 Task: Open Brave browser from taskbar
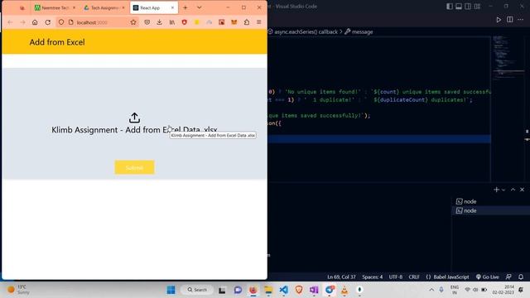[x=299, y=290]
